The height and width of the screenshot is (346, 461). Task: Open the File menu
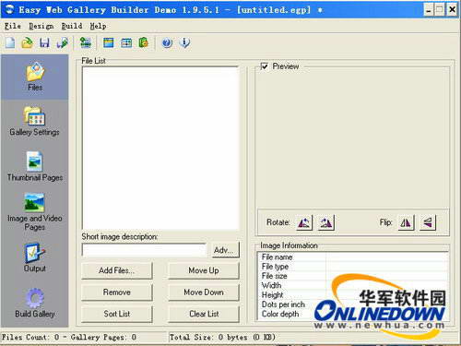coord(13,26)
